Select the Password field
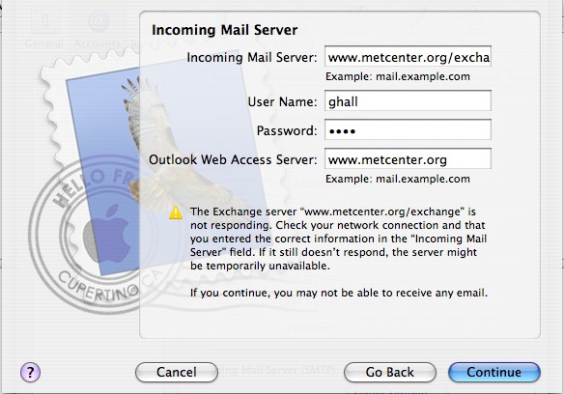The width and height of the screenshot is (564, 394). (x=408, y=129)
